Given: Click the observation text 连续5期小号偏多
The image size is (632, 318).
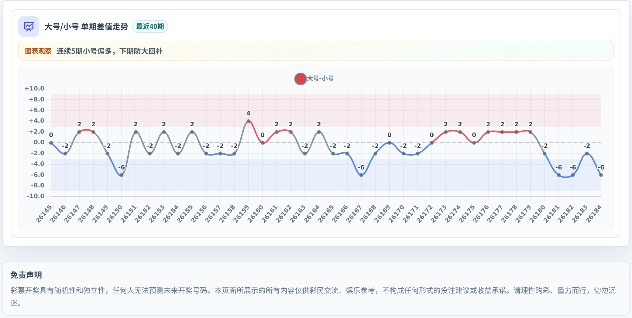Looking at the screenshot, I should point(84,51).
